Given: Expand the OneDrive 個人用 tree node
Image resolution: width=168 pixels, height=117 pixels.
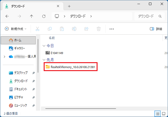Looking at the screenshot, I should 4,56.
